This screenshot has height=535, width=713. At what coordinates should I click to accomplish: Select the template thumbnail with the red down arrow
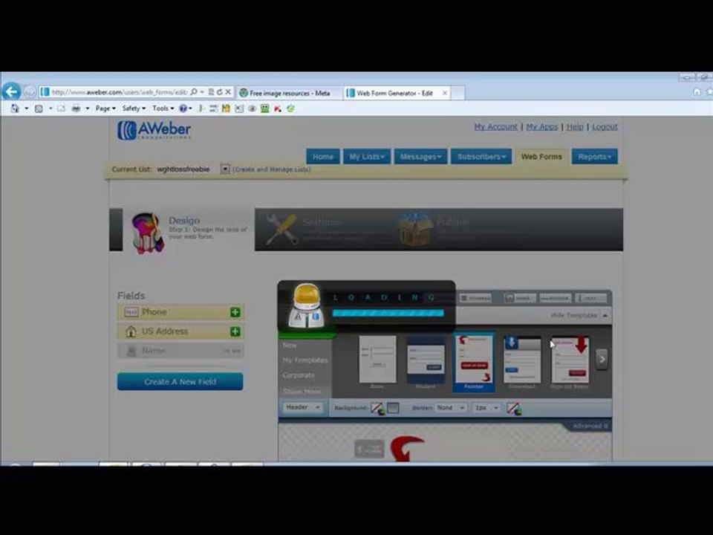[x=570, y=360]
